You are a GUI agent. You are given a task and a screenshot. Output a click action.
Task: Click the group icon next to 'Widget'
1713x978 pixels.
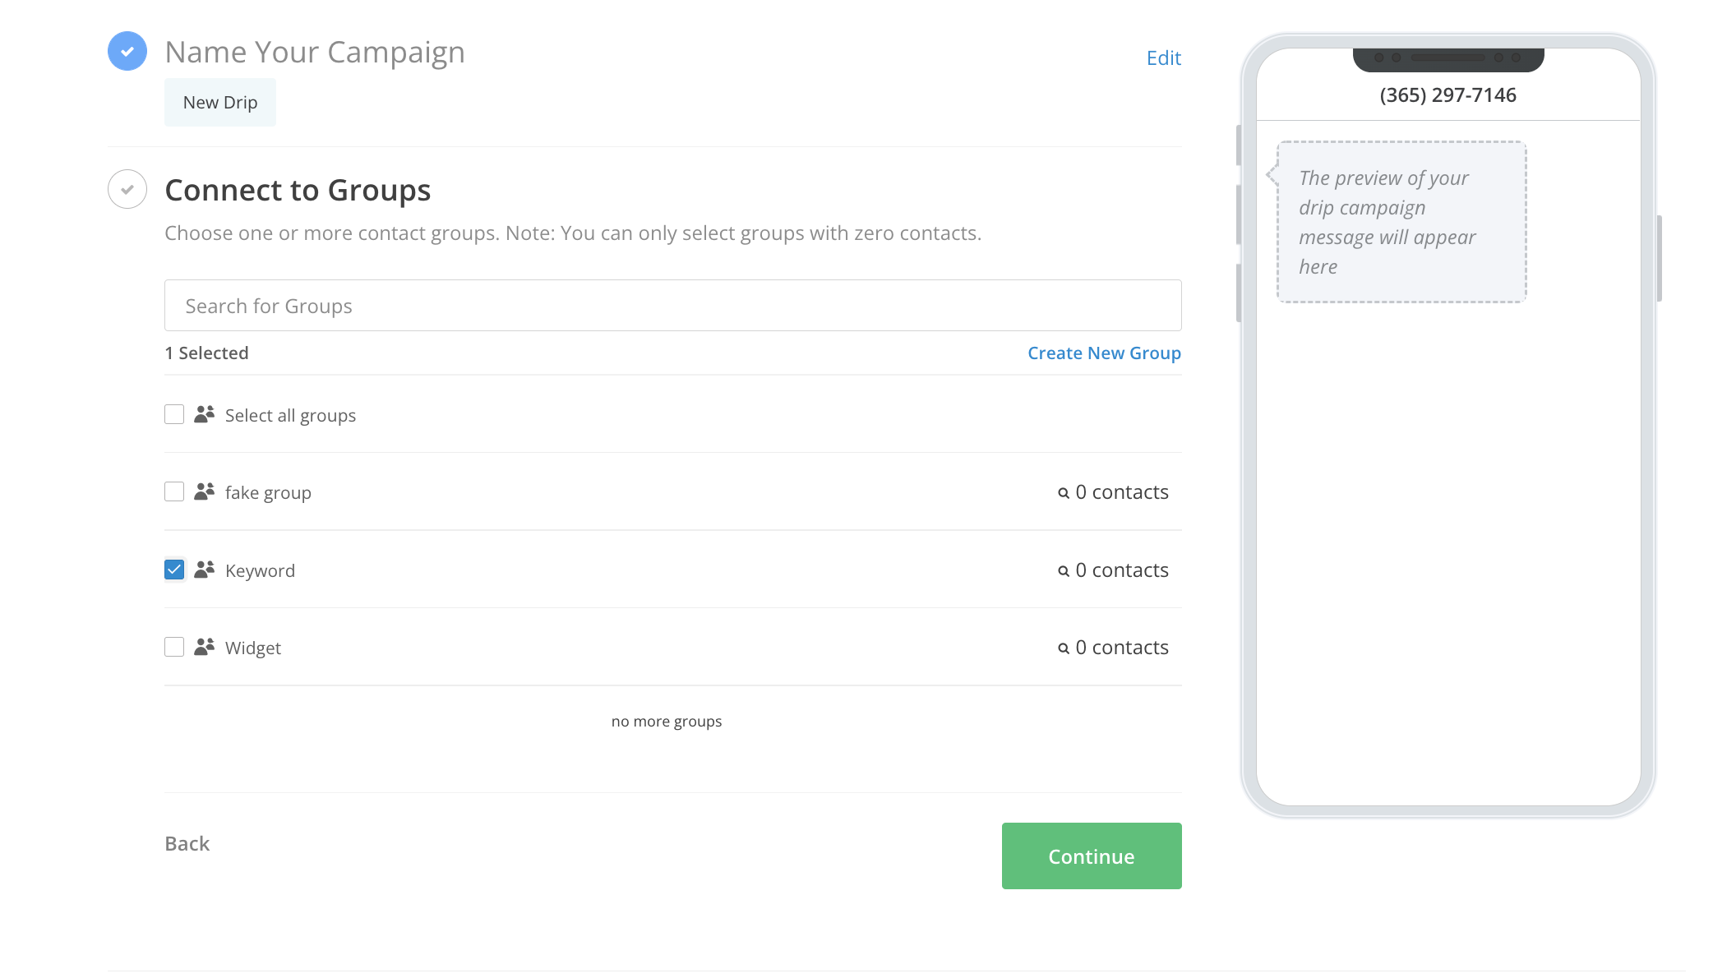pyautogui.click(x=204, y=648)
